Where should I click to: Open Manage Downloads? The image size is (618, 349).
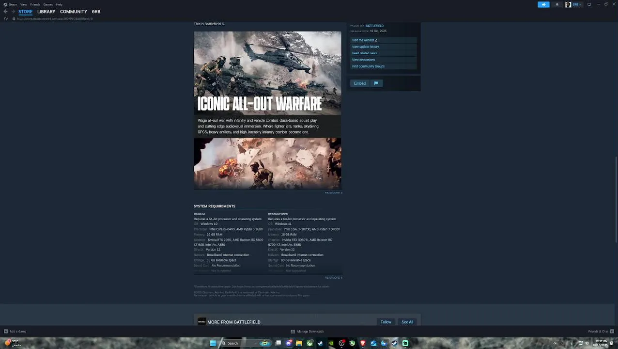(x=307, y=332)
